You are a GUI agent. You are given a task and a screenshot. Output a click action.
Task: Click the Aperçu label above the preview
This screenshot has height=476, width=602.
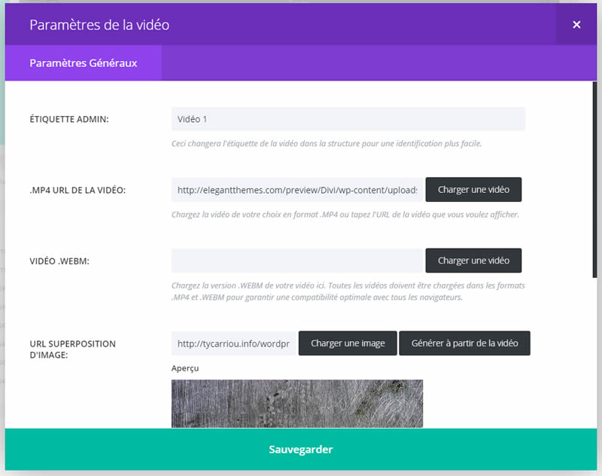tap(185, 368)
